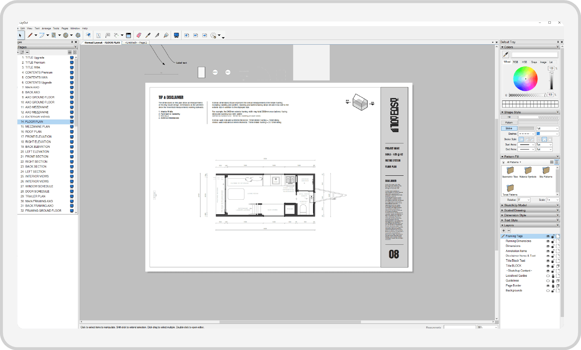Toggle presentation visibility for FLOOR PLAN page

point(72,122)
